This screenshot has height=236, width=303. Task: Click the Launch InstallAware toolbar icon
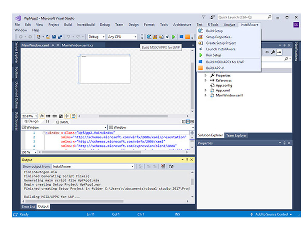coord(167,37)
